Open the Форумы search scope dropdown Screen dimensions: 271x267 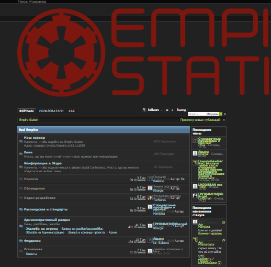pyautogui.click(x=212, y=114)
